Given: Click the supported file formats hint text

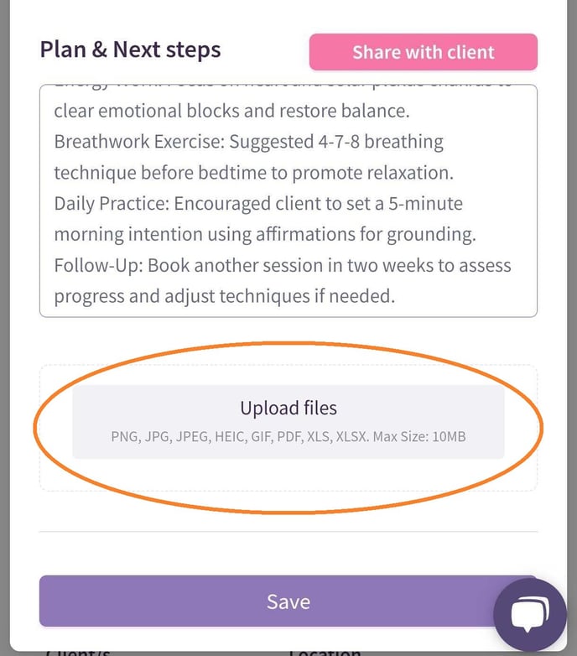Looking at the screenshot, I should coord(288,436).
